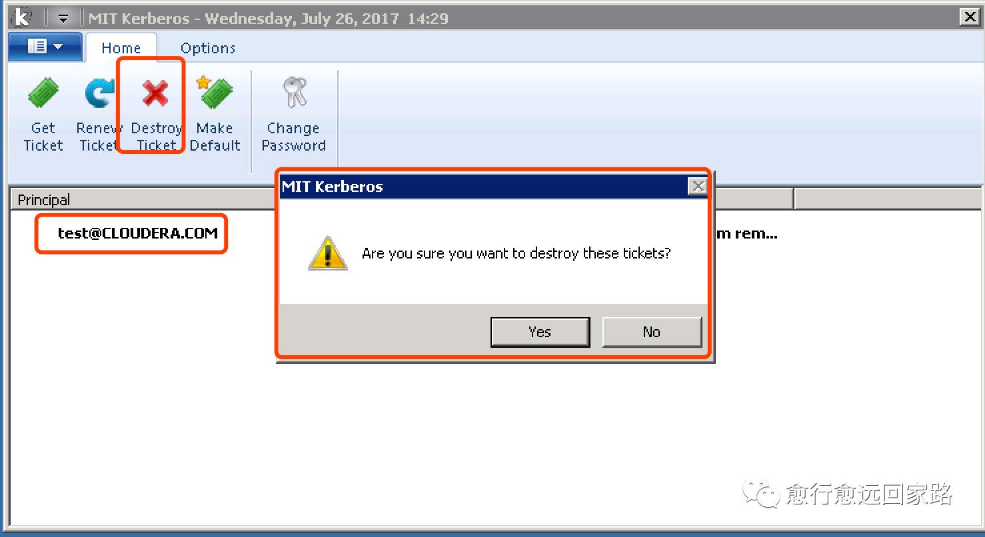
Task: Close the MIT Kerberos confirmation dialog
Action: point(697,186)
